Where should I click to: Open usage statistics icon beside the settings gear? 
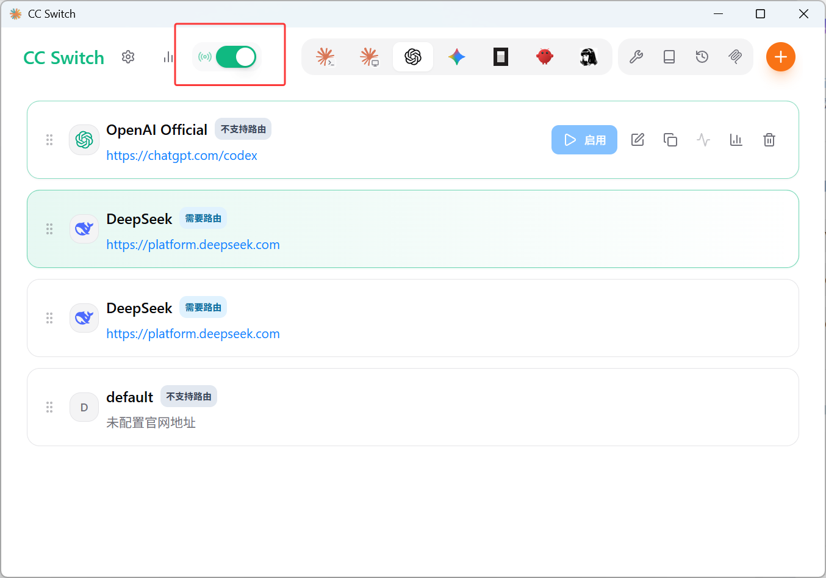[168, 57]
